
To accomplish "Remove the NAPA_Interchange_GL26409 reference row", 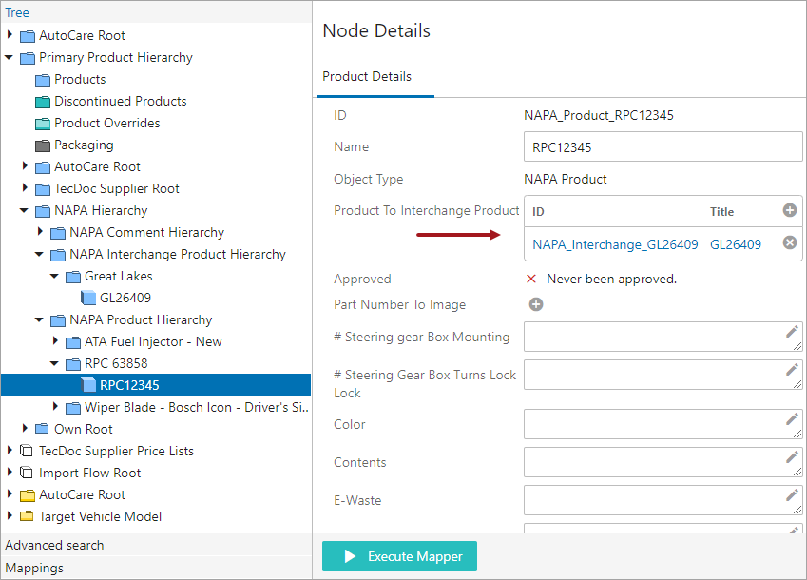I will pyautogui.click(x=790, y=242).
